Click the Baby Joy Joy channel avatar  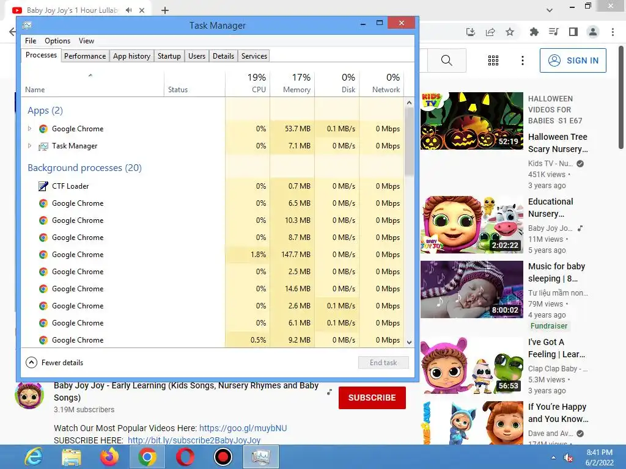pos(29,395)
